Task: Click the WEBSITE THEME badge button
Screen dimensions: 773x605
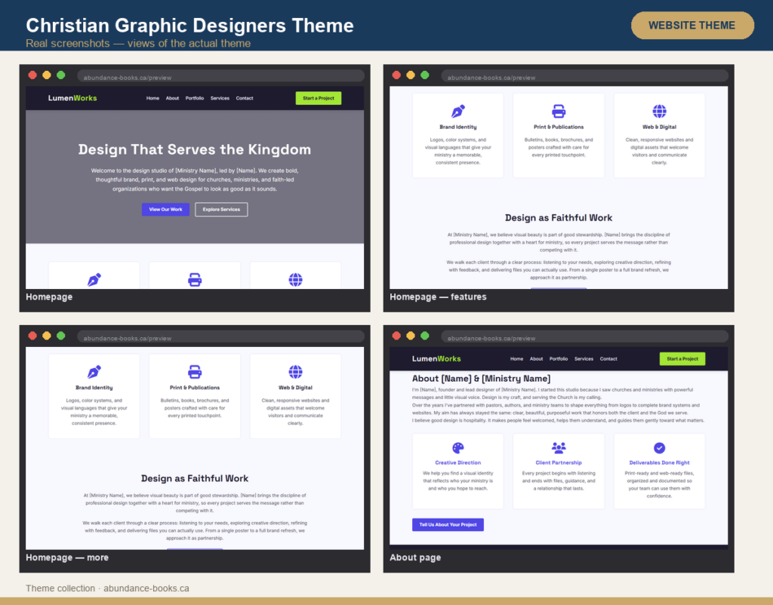Action: click(692, 25)
